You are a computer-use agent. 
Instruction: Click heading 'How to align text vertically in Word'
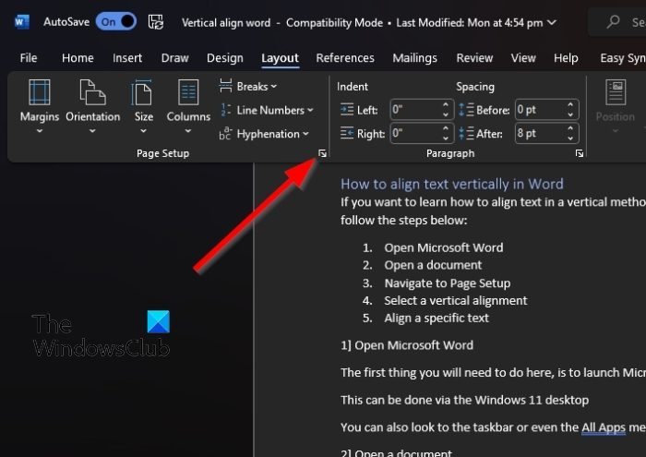coord(451,184)
